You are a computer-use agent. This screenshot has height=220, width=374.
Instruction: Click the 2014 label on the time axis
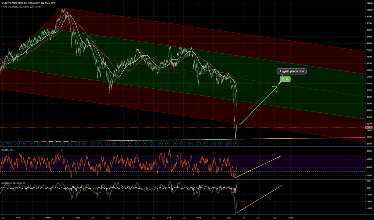[x=48, y=217]
